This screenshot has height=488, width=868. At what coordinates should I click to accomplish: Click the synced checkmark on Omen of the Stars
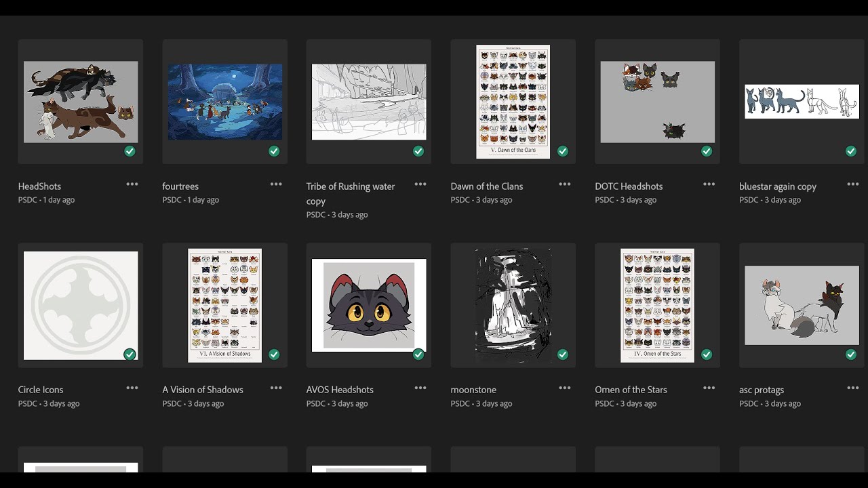tap(707, 354)
